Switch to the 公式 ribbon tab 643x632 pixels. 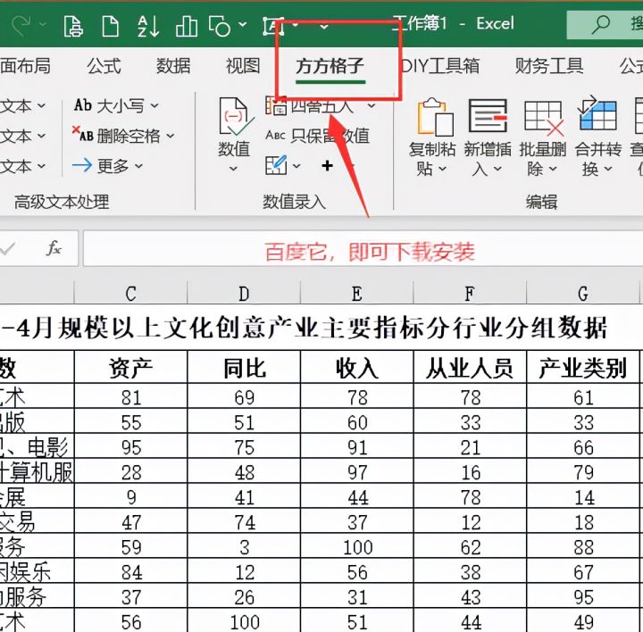tap(104, 65)
